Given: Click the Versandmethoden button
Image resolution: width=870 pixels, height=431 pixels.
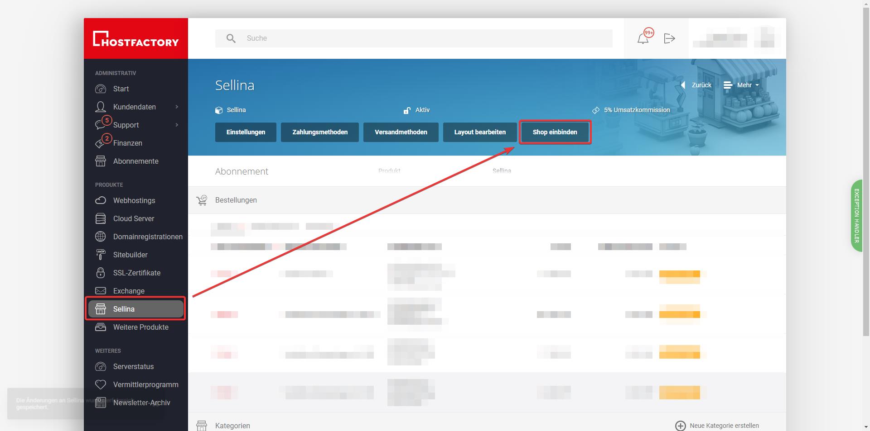Looking at the screenshot, I should (401, 132).
